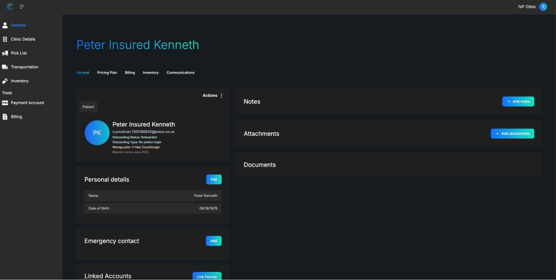The width and height of the screenshot is (556, 280).
Task: Click the Add attachments button
Action: pyautogui.click(x=512, y=134)
